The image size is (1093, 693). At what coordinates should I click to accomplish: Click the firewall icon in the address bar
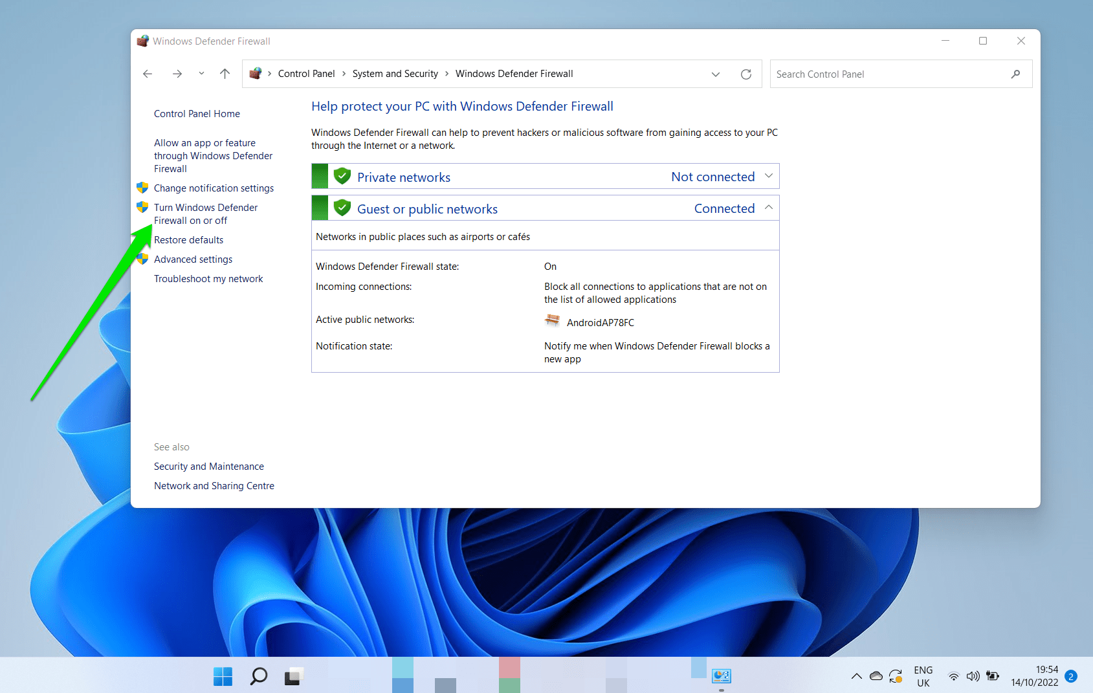(256, 73)
